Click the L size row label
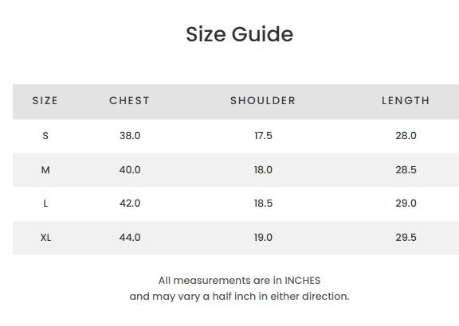This screenshot has width=459, height=326. coord(45,204)
